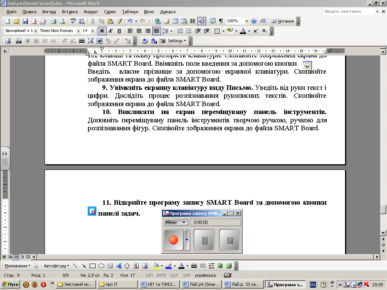
Task: Run the spelling and grammar check
Action: 73,21
